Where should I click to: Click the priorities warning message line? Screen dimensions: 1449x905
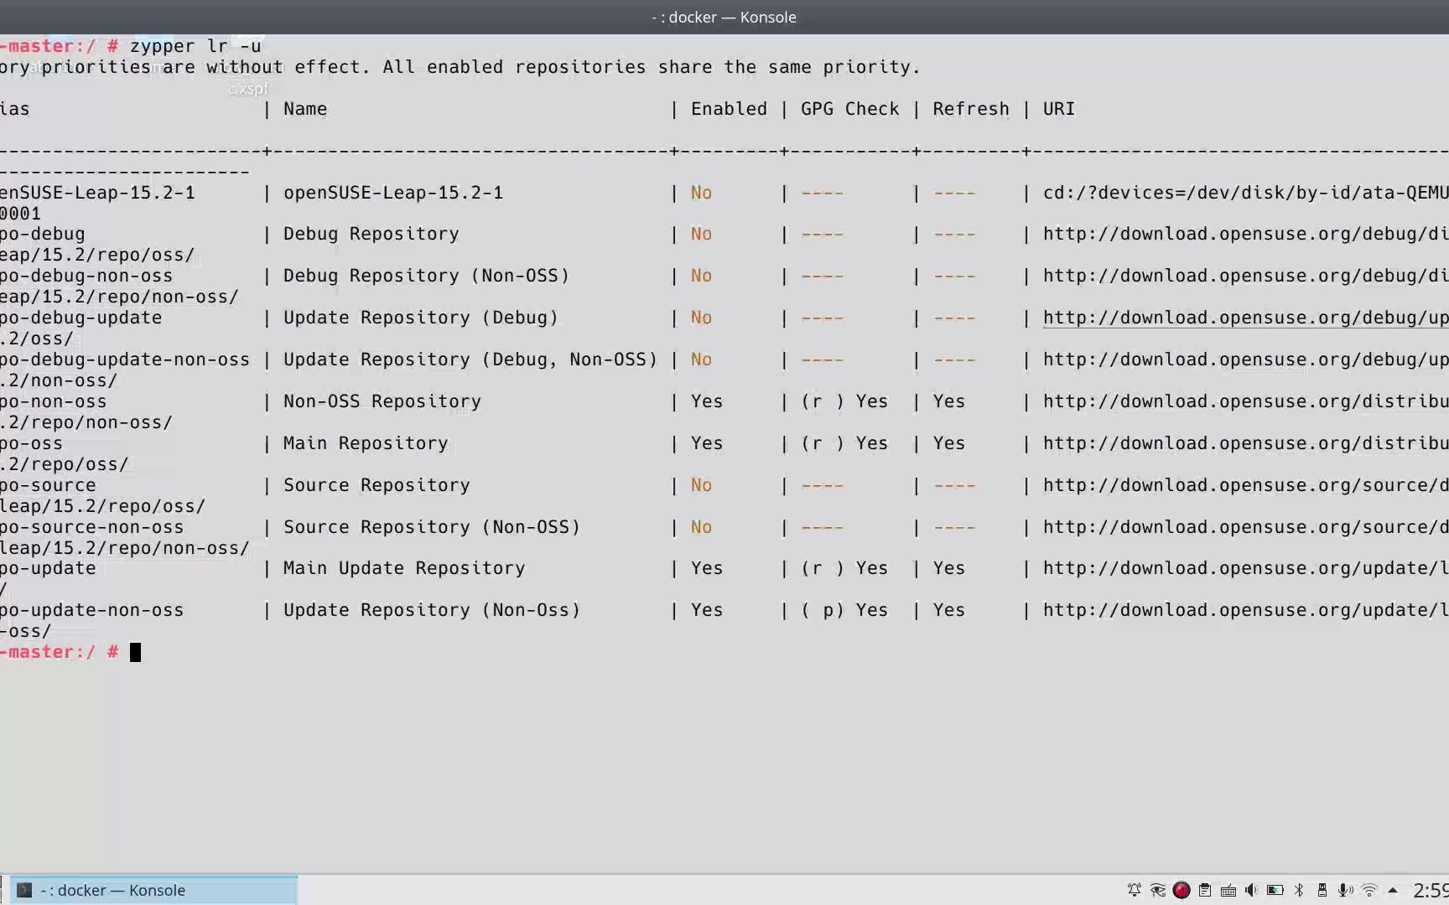(x=460, y=67)
